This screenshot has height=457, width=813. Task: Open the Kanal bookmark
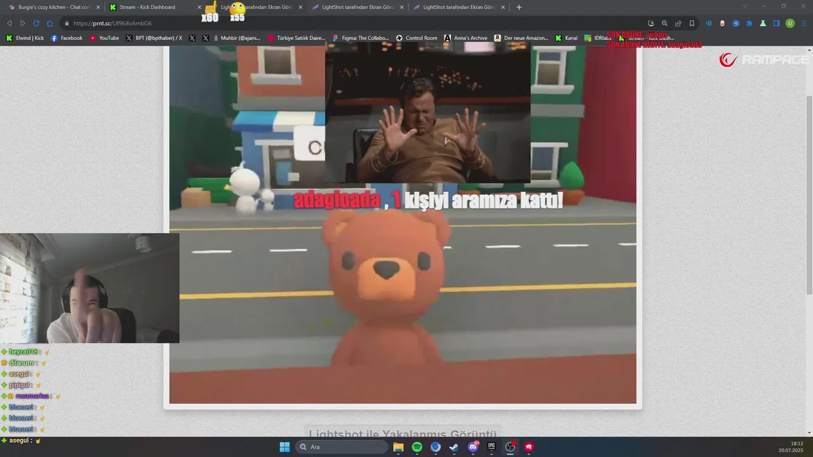(x=567, y=38)
